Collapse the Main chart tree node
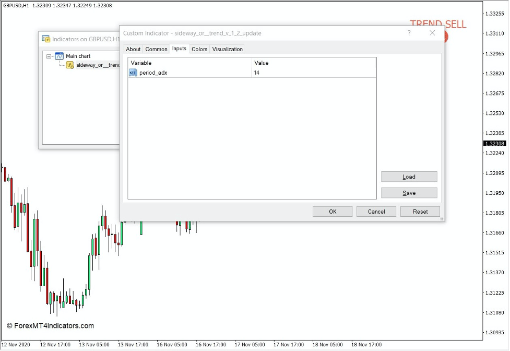The image size is (510, 351). click(x=50, y=56)
